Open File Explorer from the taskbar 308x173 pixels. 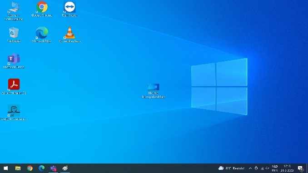(18, 168)
